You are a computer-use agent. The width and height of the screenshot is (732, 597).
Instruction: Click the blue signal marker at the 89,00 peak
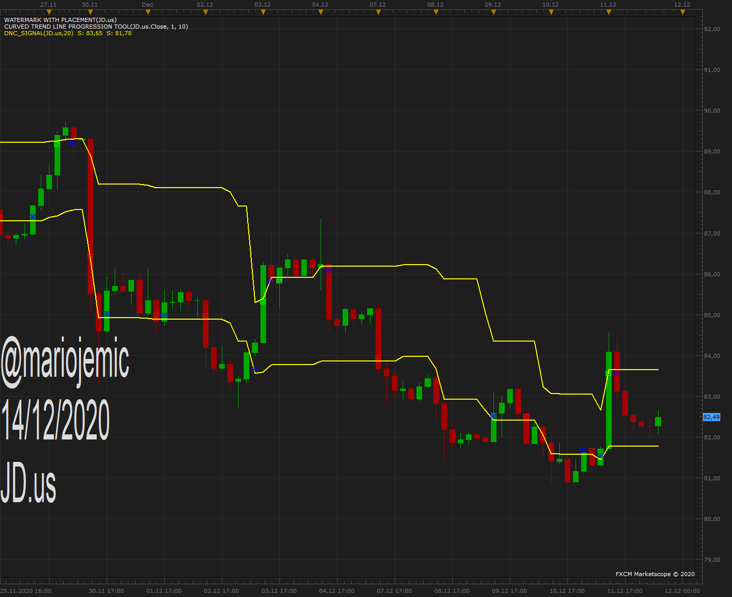(73, 142)
